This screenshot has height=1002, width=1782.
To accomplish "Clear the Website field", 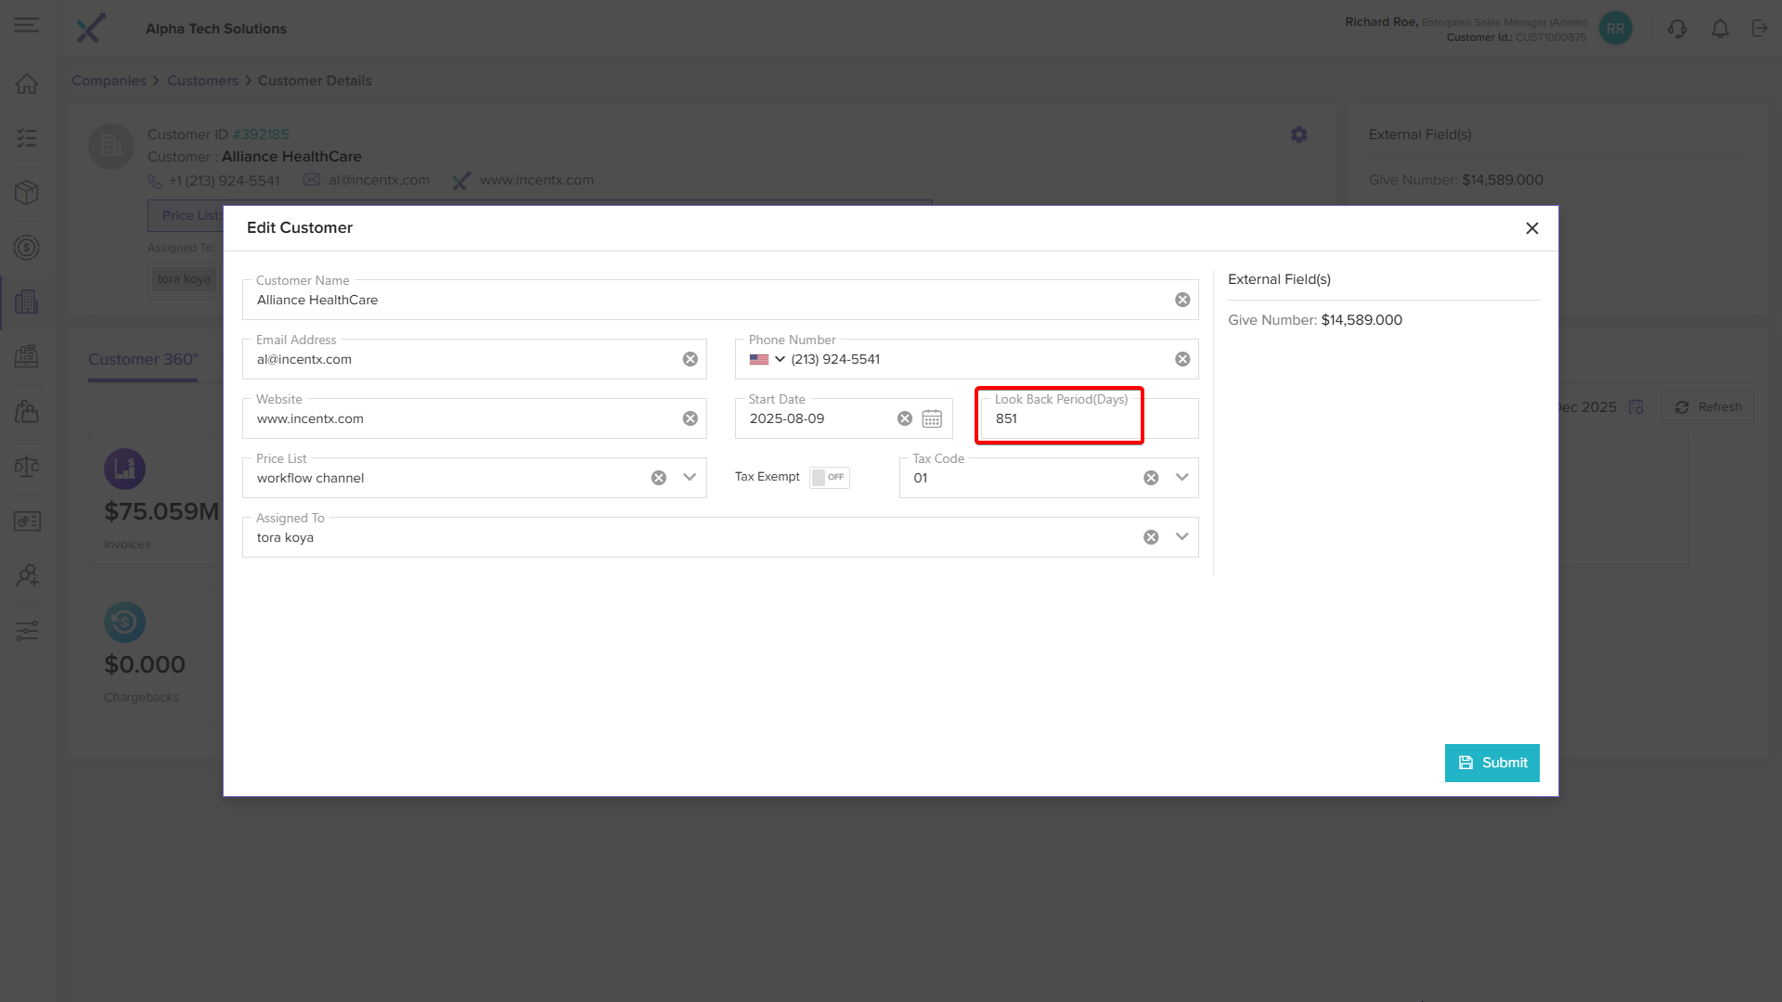I will [690, 418].
